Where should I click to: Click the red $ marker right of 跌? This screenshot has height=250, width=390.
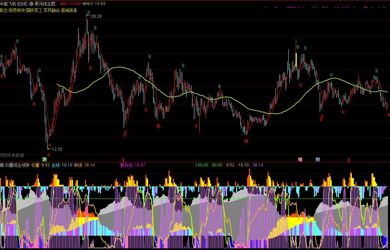[123, 160]
